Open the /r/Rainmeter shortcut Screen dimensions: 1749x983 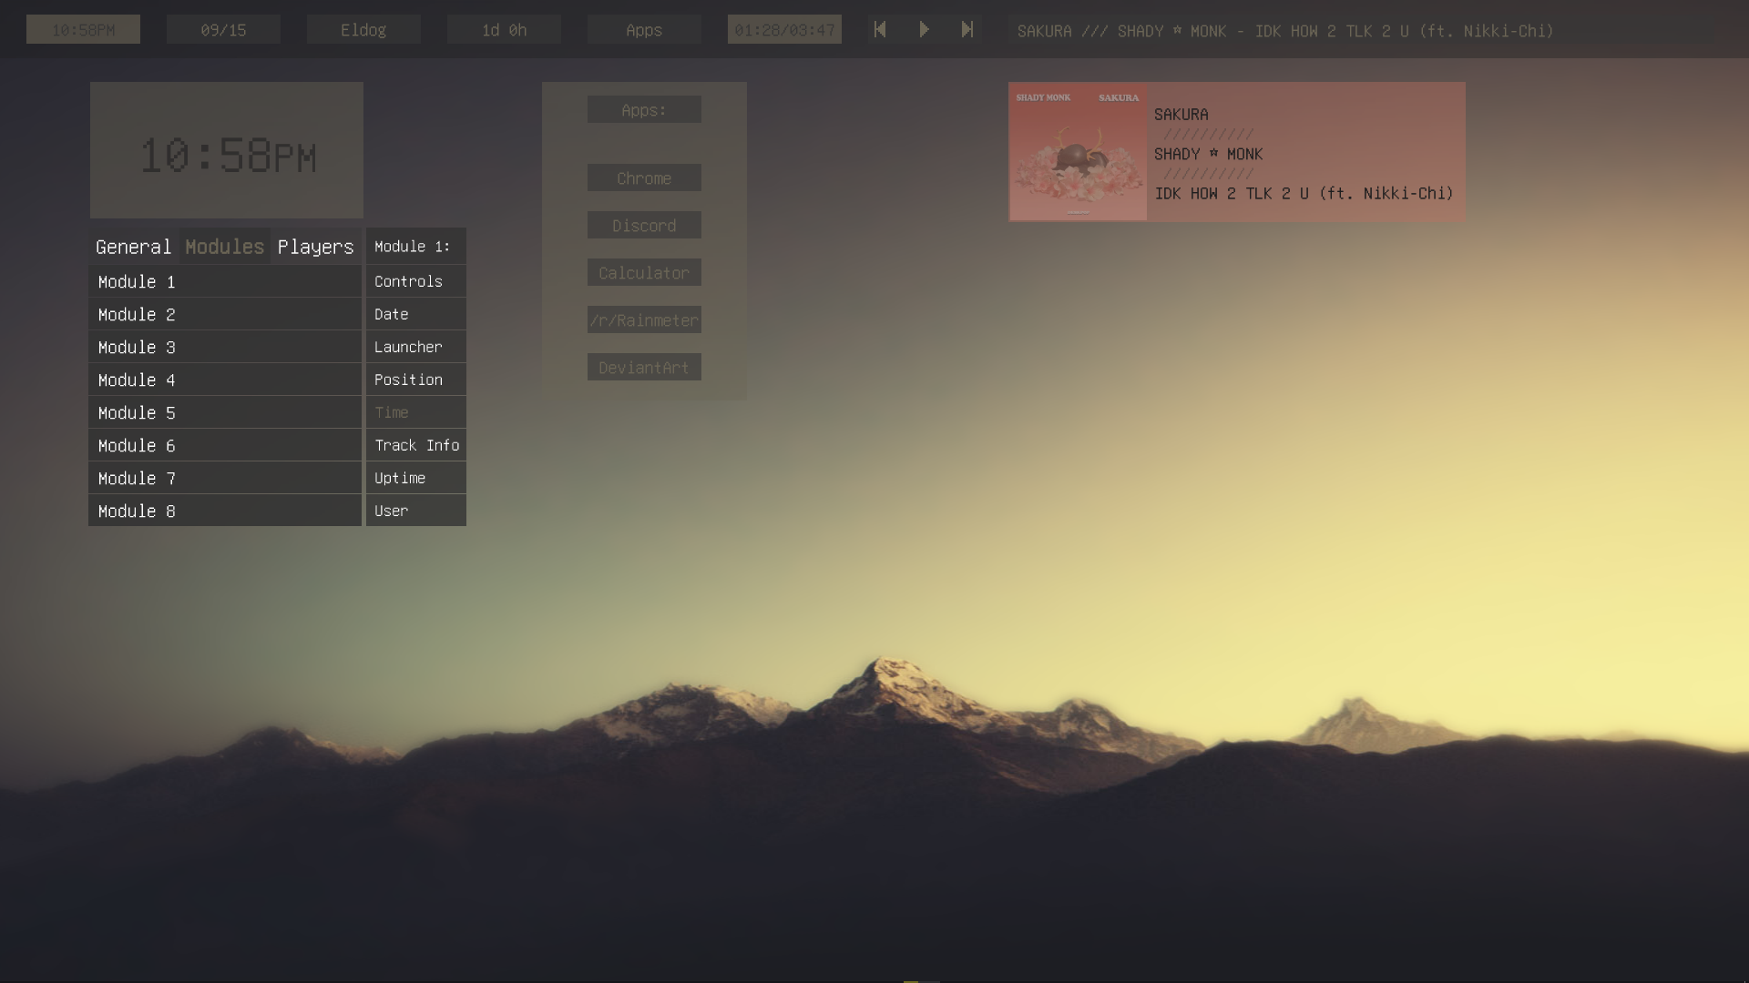644,319
